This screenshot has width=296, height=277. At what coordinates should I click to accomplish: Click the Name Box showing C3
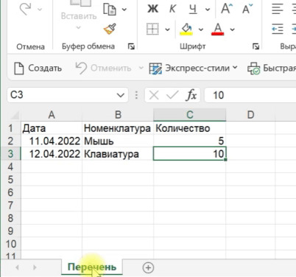(62, 95)
